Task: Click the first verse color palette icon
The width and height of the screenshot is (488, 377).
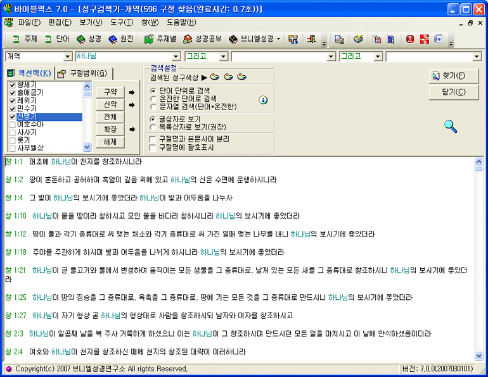Action: (215, 77)
